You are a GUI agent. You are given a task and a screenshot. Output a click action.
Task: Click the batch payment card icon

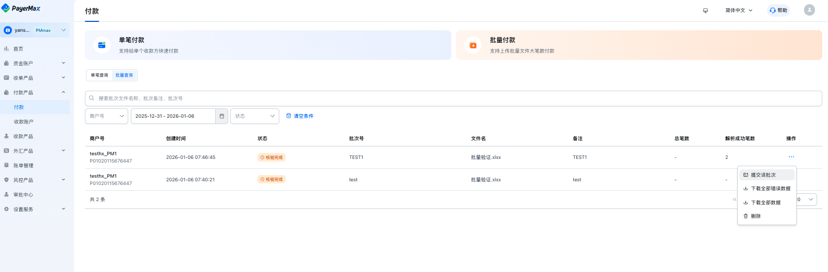click(473, 45)
